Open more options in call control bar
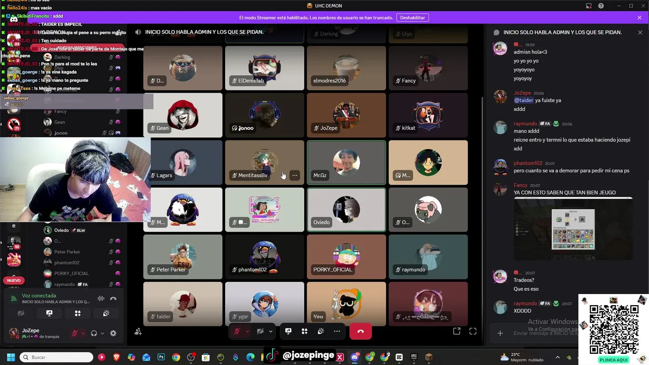The image size is (649, 365). tap(337, 331)
